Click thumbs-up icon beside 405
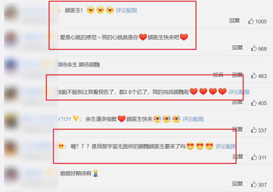This screenshot has height=192, width=273. pyautogui.click(x=254, y=103)
